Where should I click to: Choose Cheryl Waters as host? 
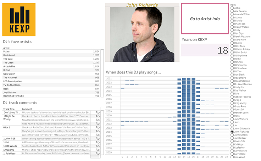click(x=232, y=27)
